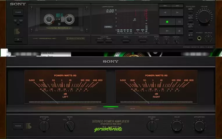222x139 pixels.
Task: Skip to previous track button at top
Action: 165,6
